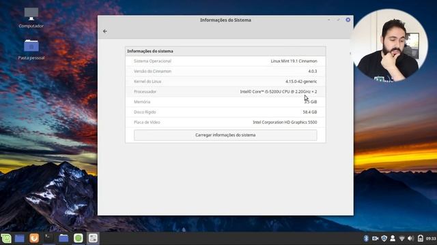Viewport: 437px width, 245px height.
Task: Open Bluetooth tray icon
Action: [366, 238]
